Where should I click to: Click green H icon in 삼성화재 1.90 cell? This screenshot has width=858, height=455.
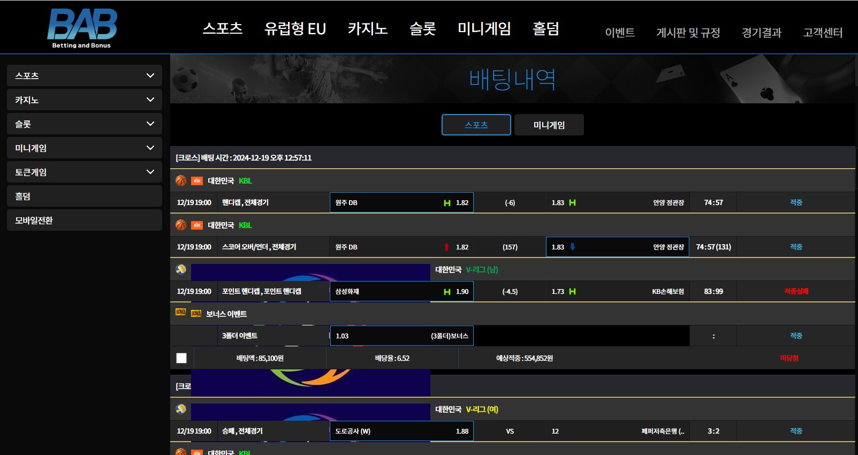pyautogui.click(x=447, y=292)
